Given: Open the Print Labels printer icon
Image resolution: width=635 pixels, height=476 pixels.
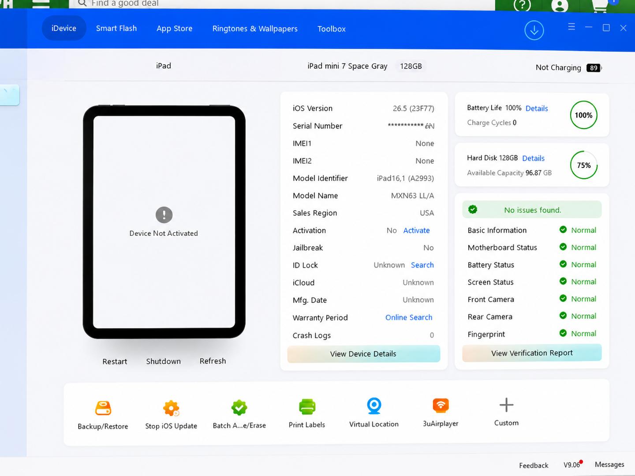Looking at the screenshot, I should [x=307, y=406].
